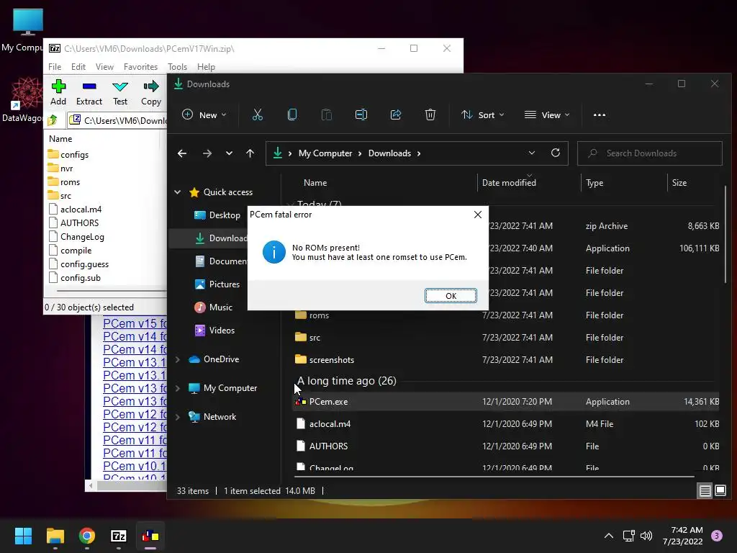Open 7-Zip from the taskbar
737x553 pixels.
tap(119, 536)
